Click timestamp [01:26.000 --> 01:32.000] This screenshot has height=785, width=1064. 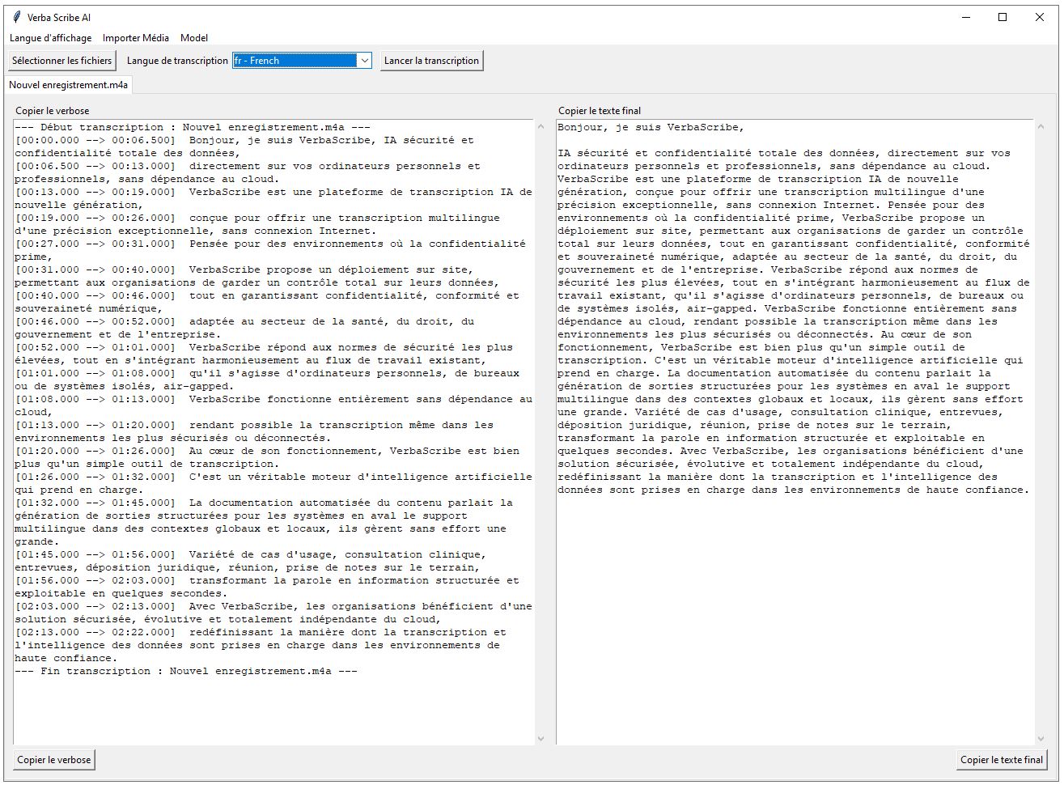pos(95,477)
